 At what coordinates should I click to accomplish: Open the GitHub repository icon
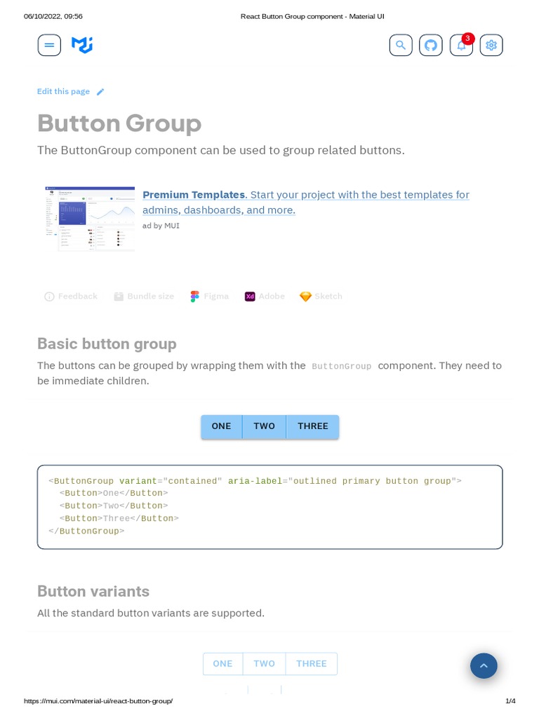pyautogui.click(x=431, y=46)
